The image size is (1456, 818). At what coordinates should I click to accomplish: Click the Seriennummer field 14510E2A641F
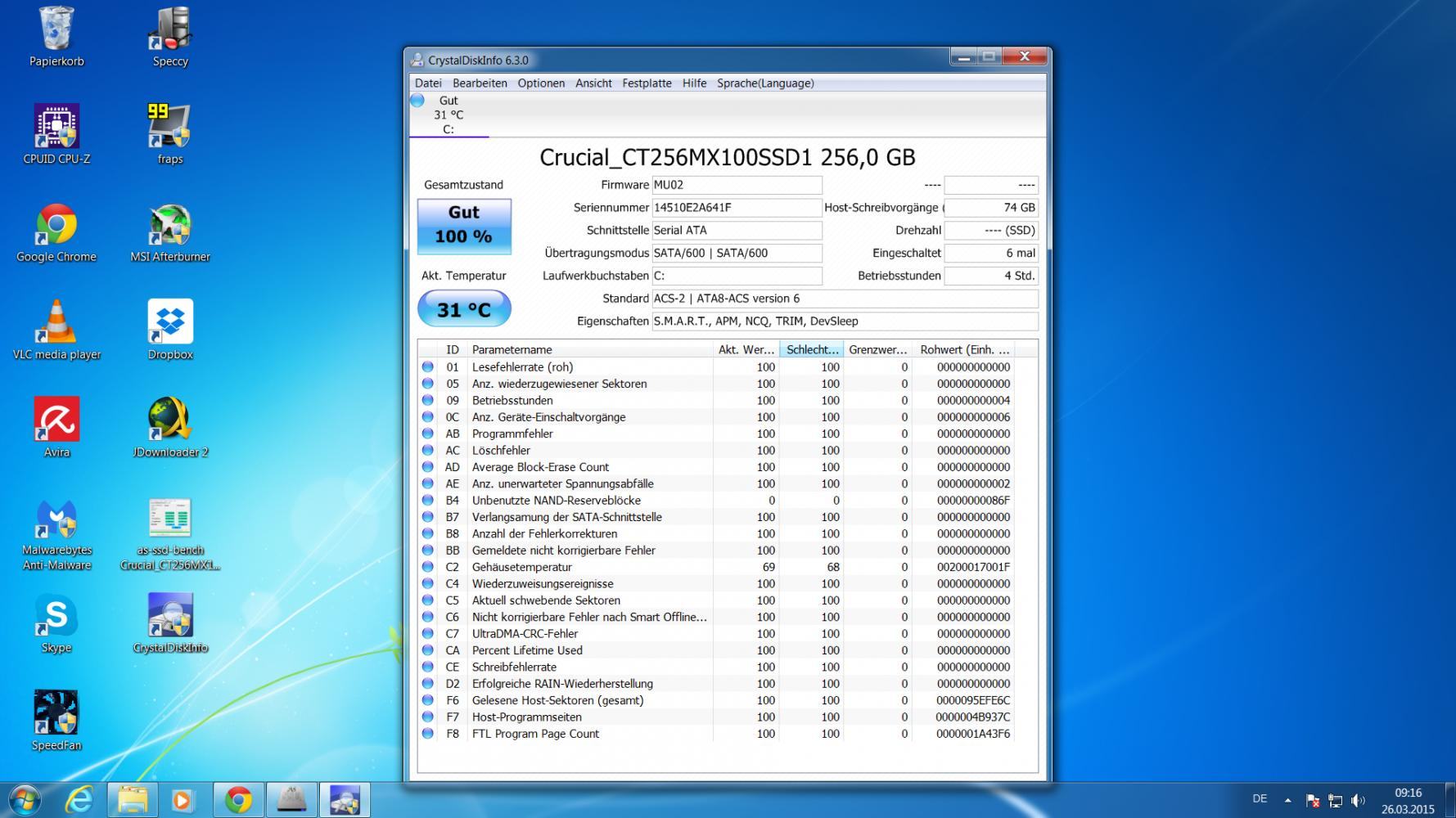coord(737,208)
